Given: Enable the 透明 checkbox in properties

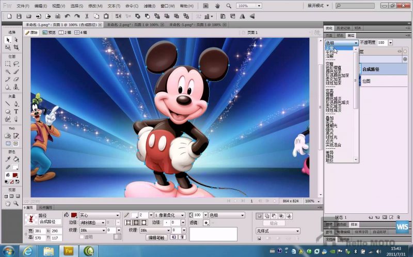Looking at the screenshot, I should click(82, 237).
